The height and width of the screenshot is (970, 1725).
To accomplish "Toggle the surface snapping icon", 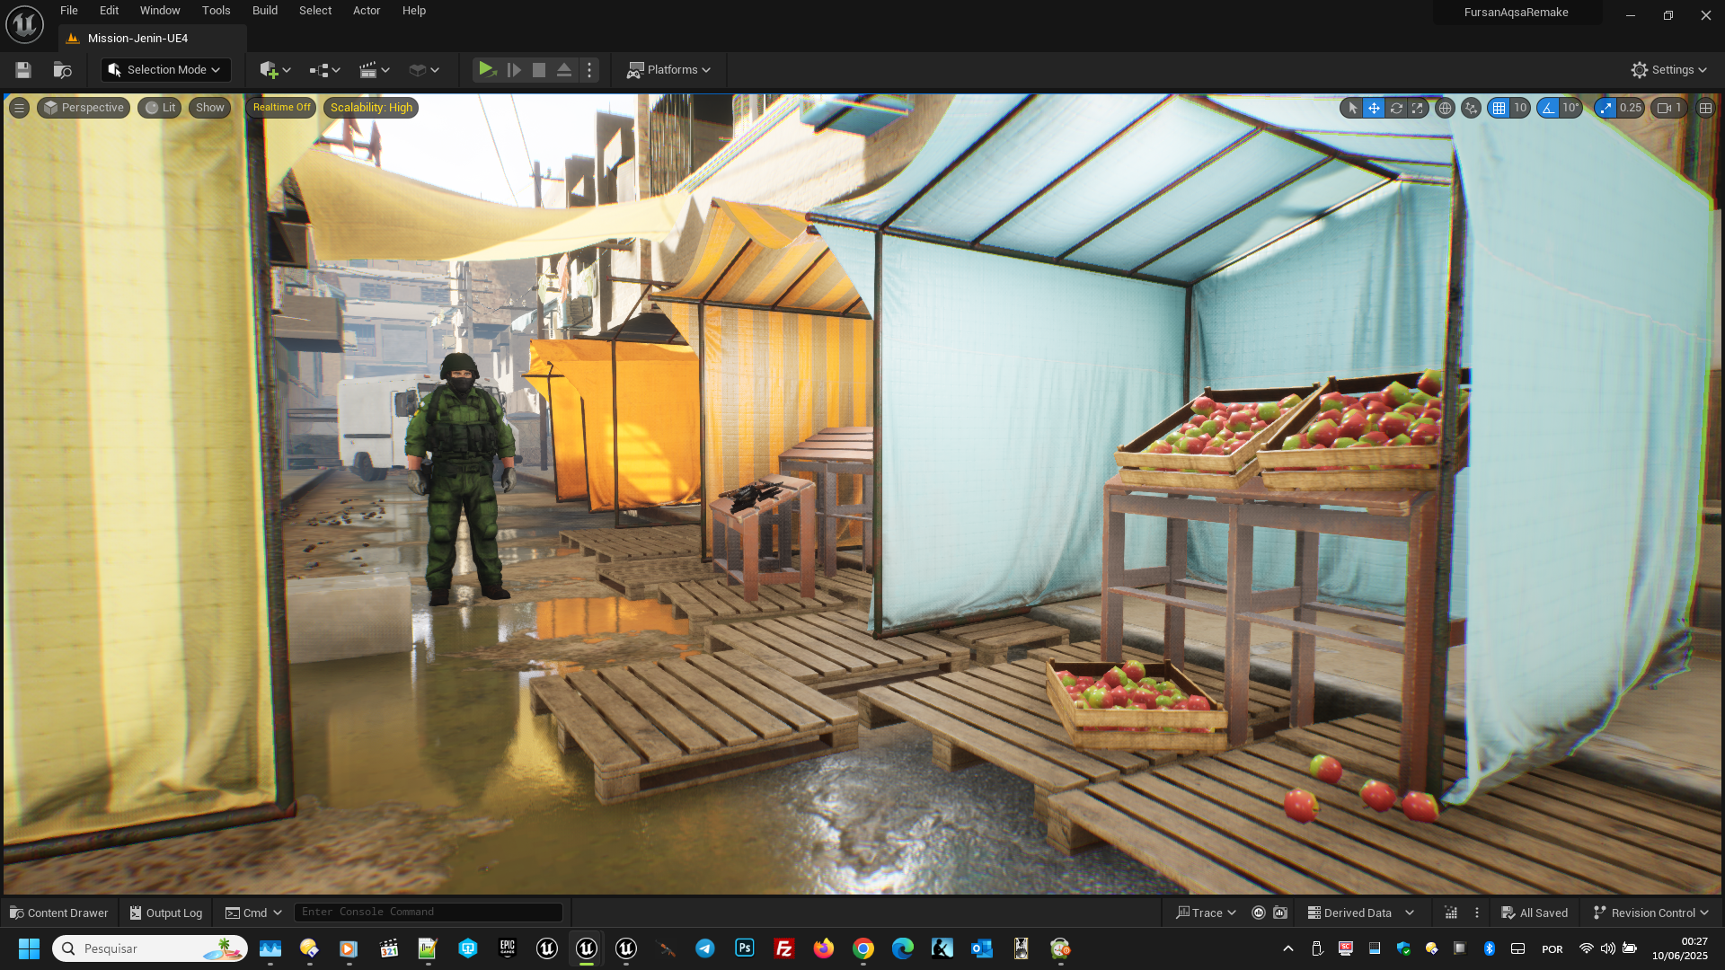I will pyautogui.click(x=1471, y=108).
